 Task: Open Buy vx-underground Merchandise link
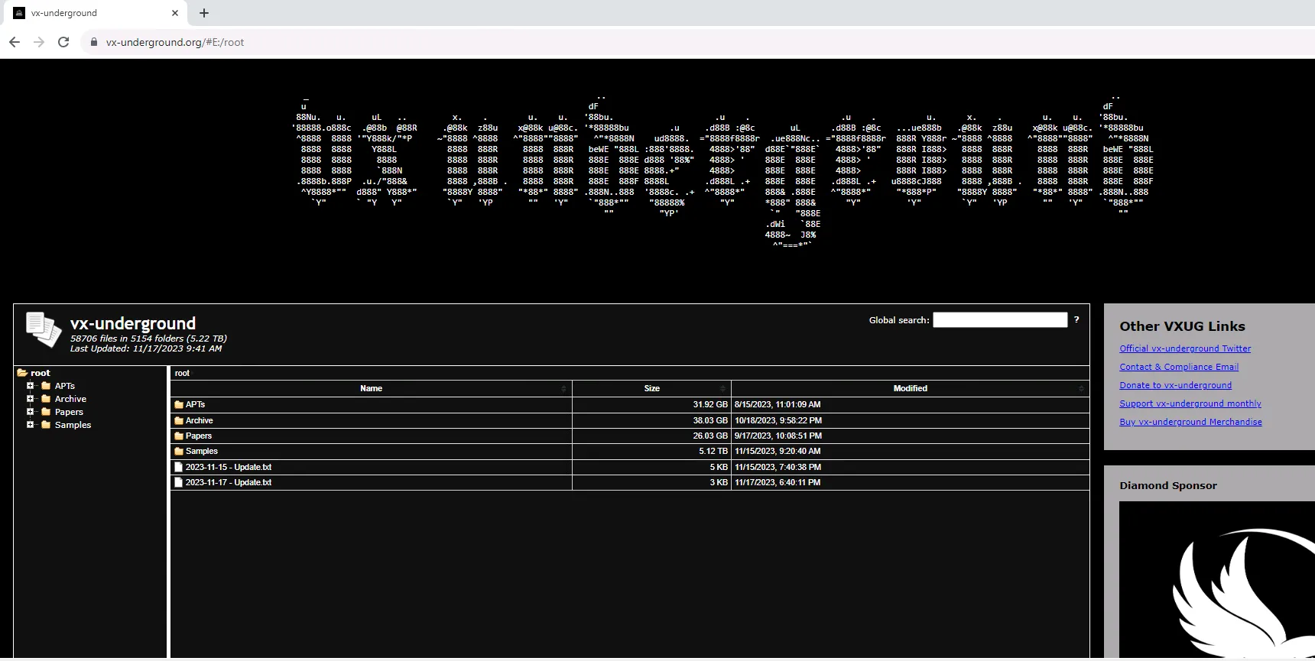click(1190, 422)
